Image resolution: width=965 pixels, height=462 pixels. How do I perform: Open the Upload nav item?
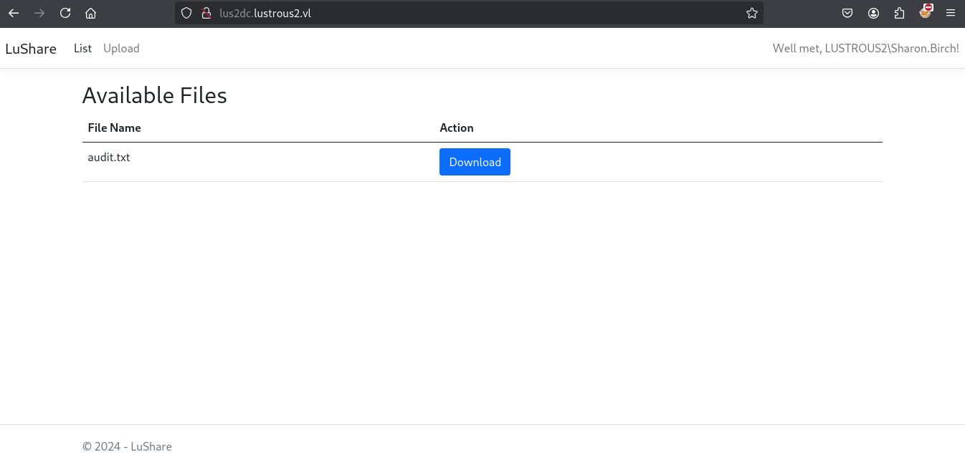[121, 48]
